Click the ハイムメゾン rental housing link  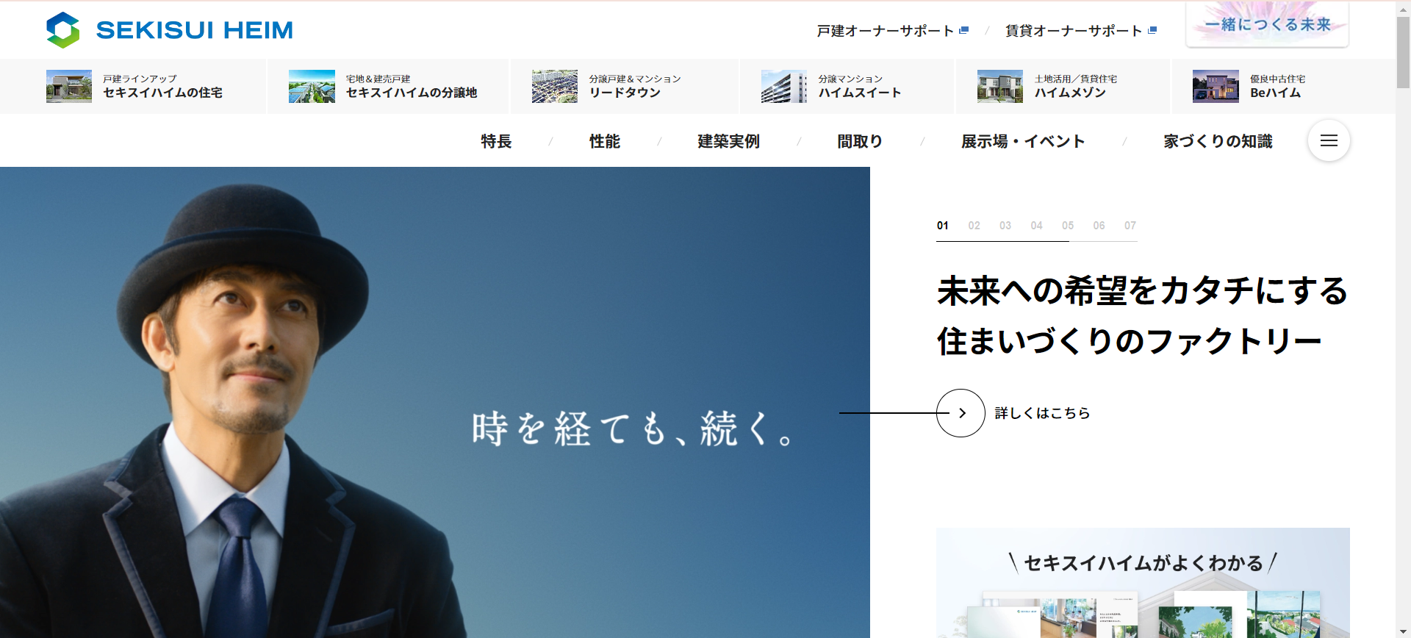pyautogui.click(x=1070, y=93)
